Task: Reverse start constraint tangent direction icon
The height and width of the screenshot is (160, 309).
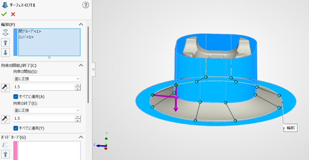Action: click(5, 88)
